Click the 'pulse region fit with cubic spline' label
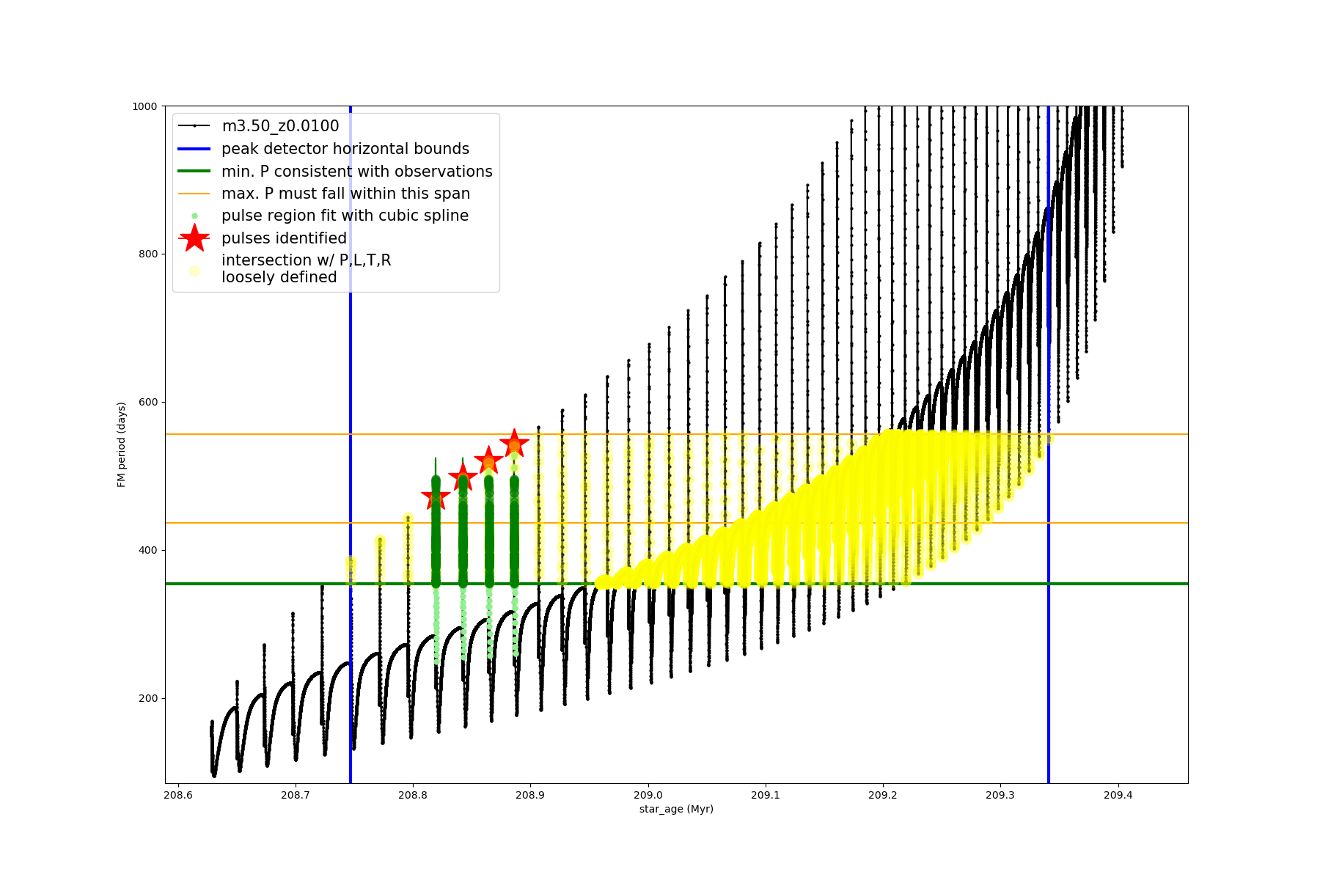1320x880 pixels. (x=345, y=216)
